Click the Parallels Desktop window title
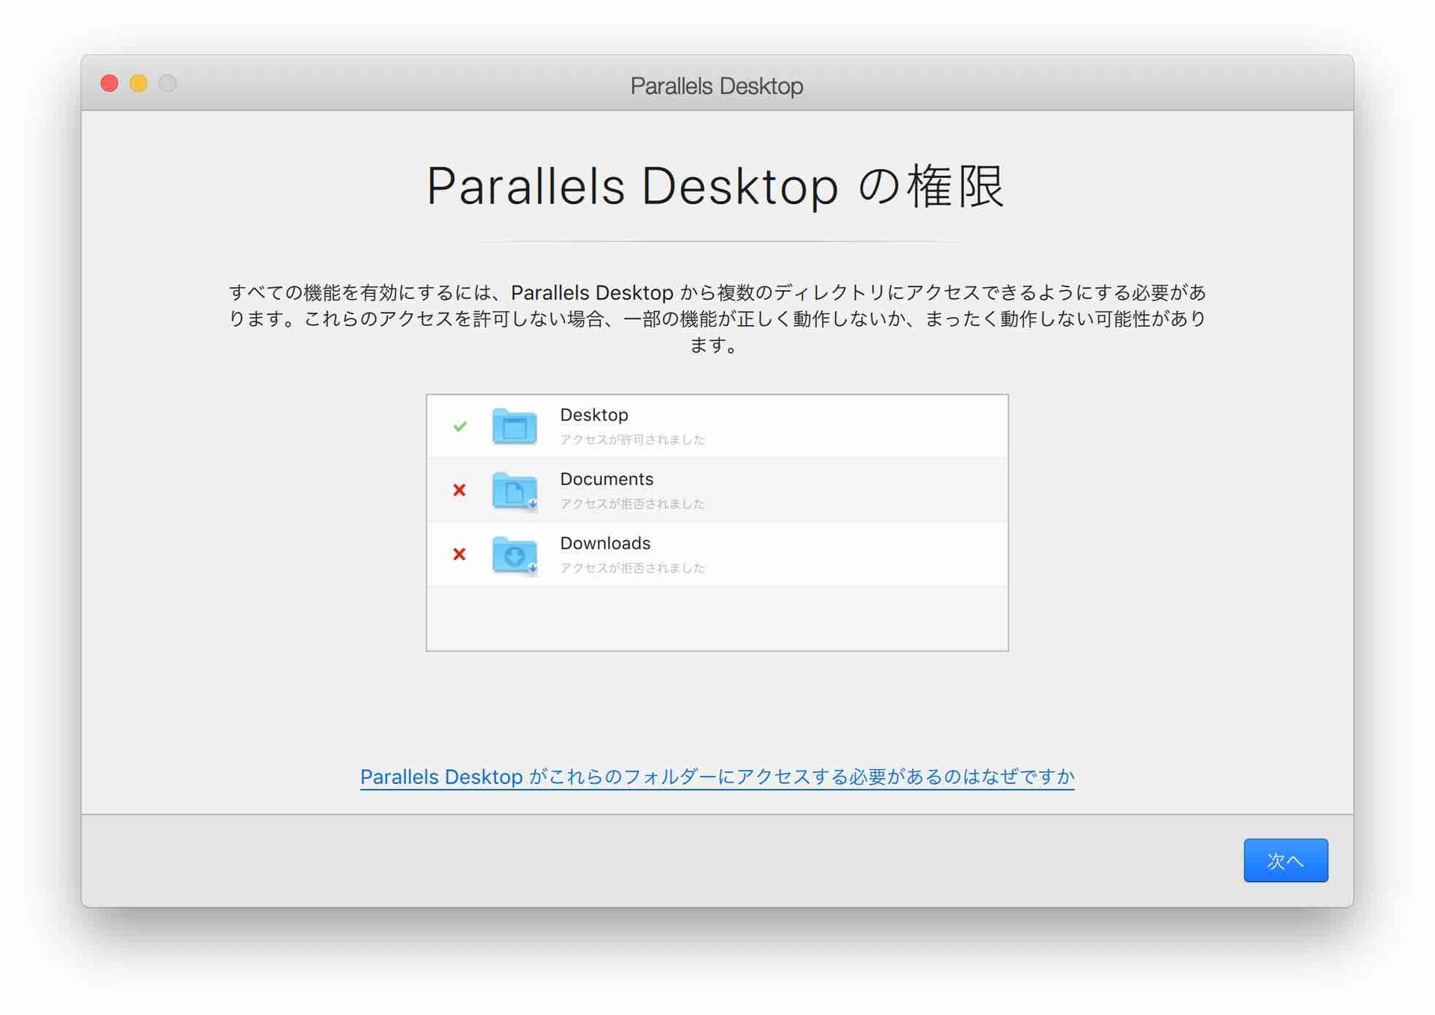Viewport: 1435px width, 1015px height. coord(717,86)
